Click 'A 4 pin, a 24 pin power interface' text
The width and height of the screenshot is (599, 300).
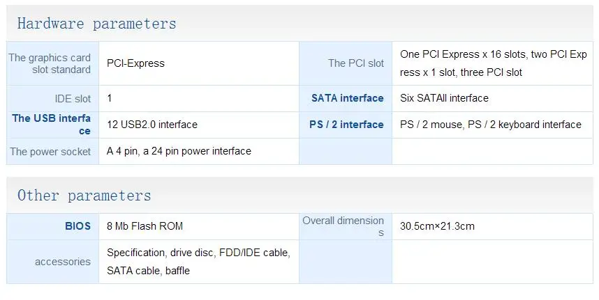(179, 151)
